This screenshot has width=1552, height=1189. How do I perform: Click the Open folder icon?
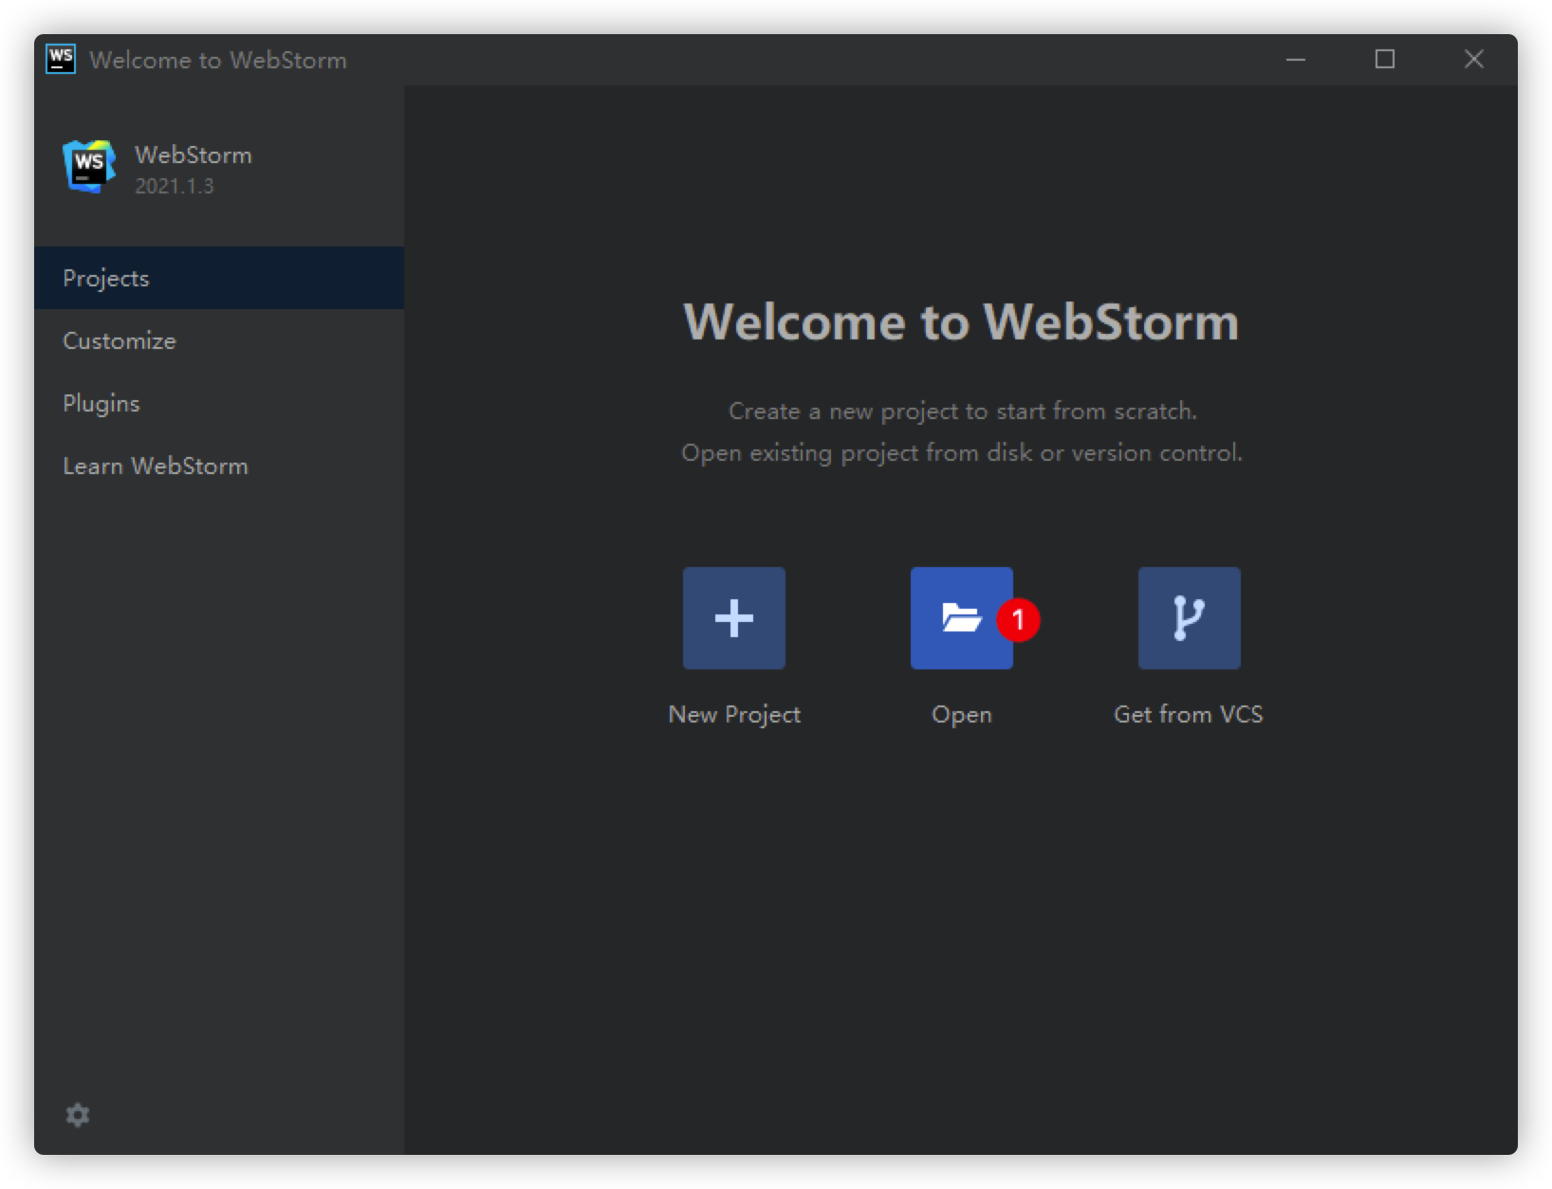[x=961, y=618]
